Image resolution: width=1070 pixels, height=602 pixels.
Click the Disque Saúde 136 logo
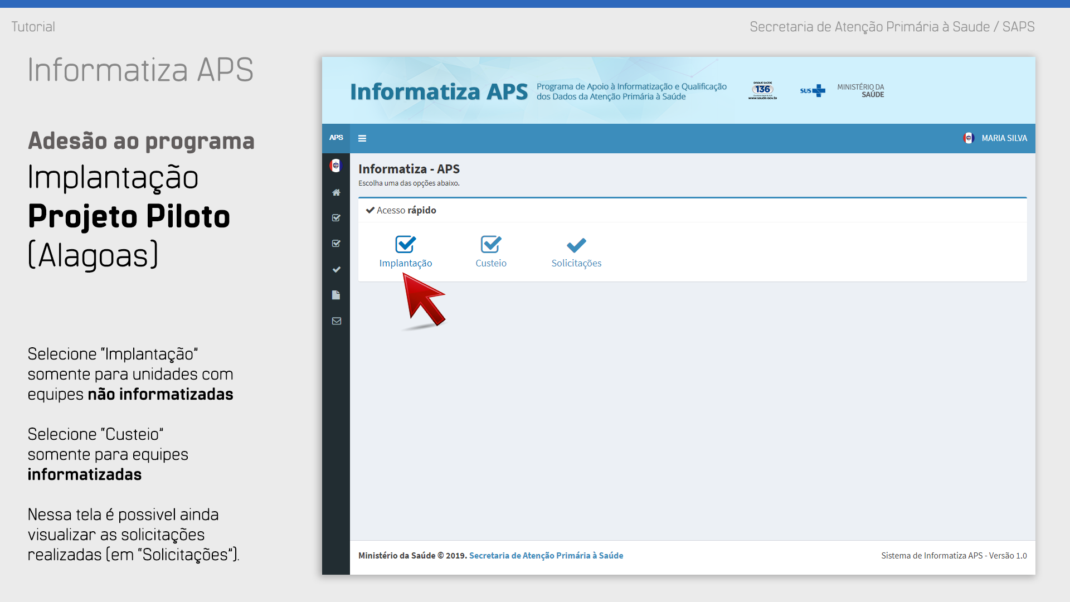(762, 90)
